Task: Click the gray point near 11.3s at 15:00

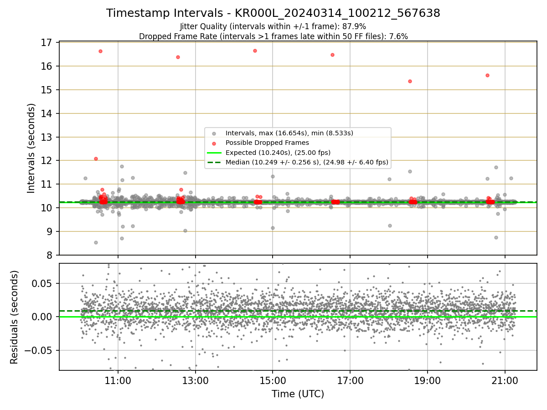Action: point(273,176)
